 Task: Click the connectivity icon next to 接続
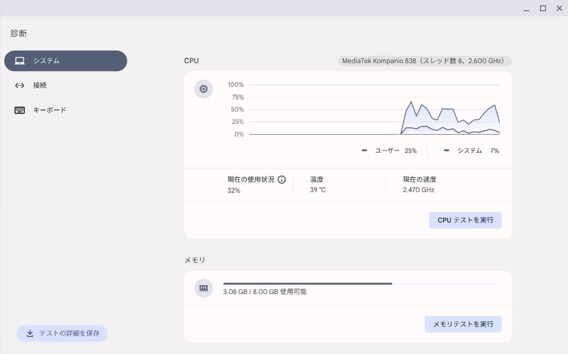pos(19,85)
